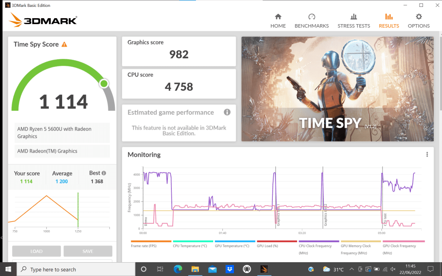Open the Wi-Fi network tray icon
Viewport: 442px width, 276px height.
coord(385,269)
